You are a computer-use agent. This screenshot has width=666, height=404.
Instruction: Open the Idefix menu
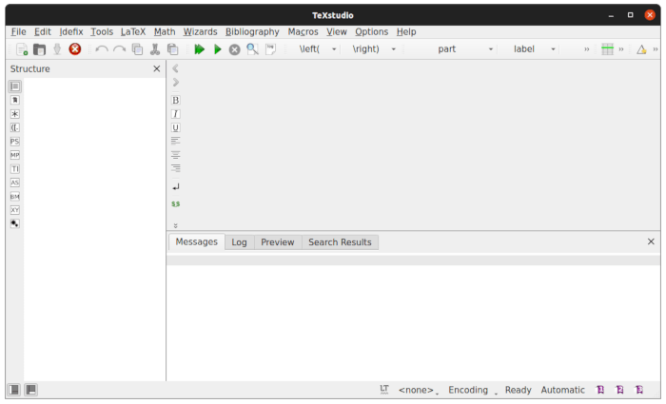pyautogui.click(x=71, y=31)
